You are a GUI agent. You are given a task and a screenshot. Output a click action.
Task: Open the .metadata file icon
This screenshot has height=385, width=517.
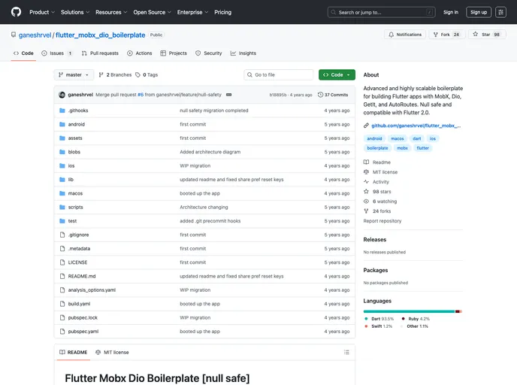click(62, 249)
